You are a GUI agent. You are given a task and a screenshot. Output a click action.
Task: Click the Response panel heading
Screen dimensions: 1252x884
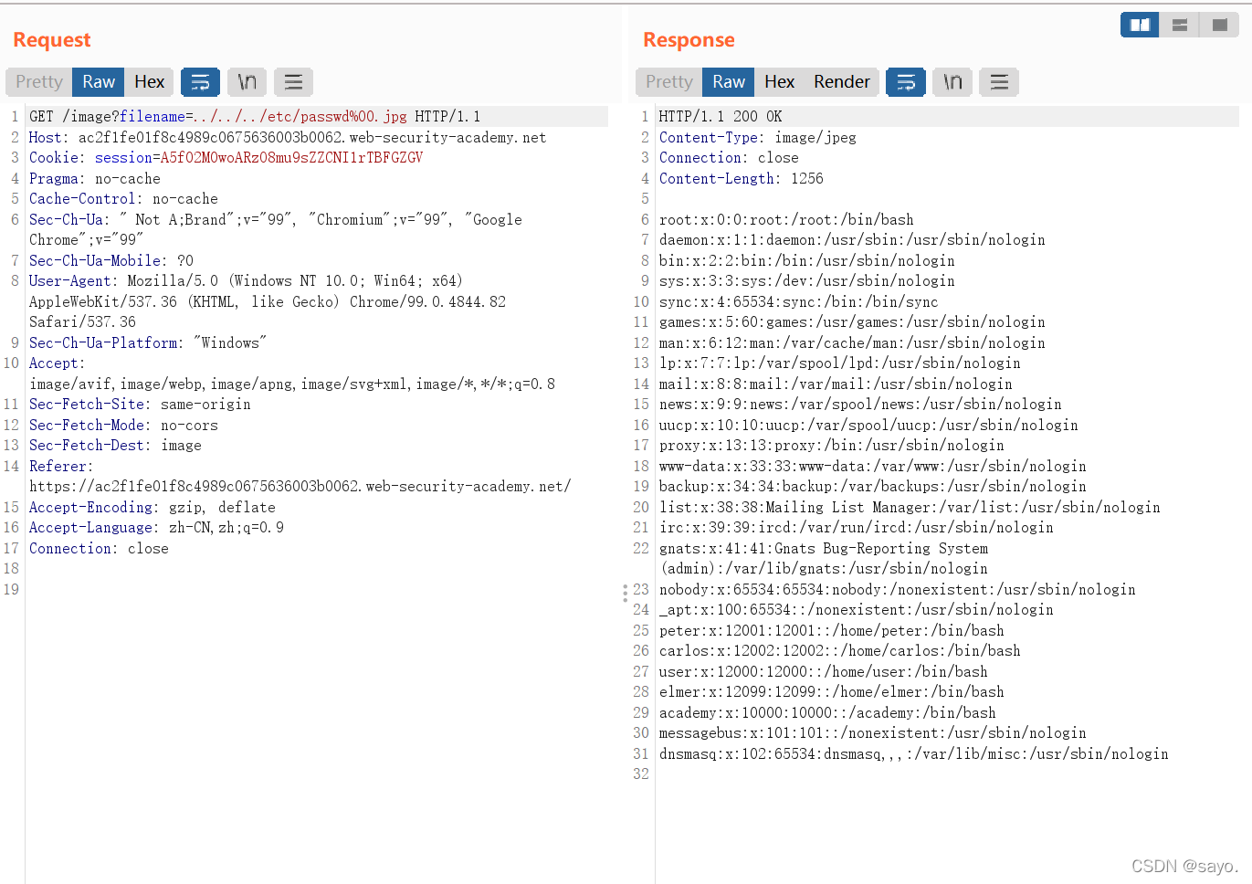(x=689, y=40)
